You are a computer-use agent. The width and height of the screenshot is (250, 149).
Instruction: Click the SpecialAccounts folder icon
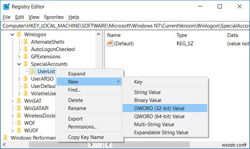point(26,64)
